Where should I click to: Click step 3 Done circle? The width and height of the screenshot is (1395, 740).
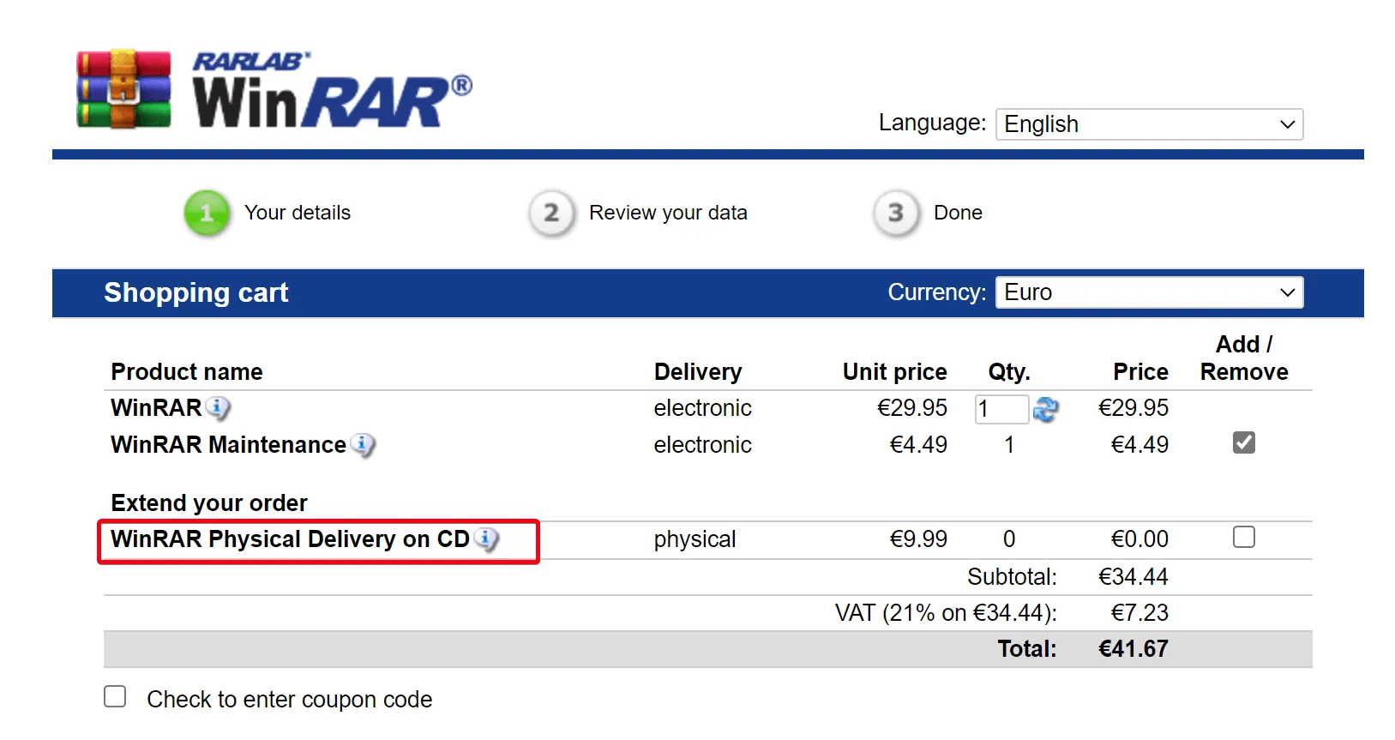coord(894,214)
